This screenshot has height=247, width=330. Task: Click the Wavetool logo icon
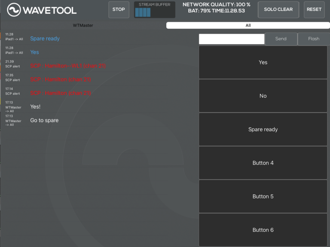tap(14, 10)
